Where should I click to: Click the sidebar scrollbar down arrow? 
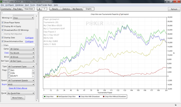point(36,101)
